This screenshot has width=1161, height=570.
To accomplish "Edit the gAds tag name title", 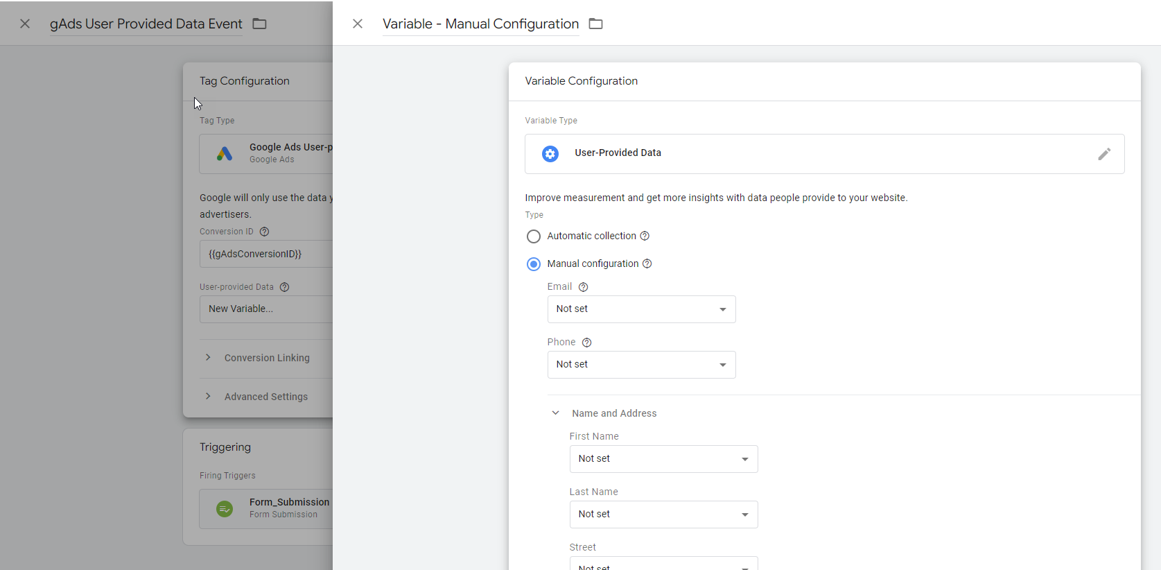I will pyautogui.click(x=146, y=24).
